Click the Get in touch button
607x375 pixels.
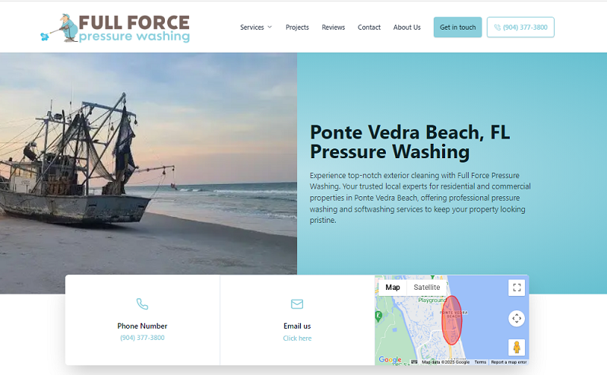pos(457,27)
